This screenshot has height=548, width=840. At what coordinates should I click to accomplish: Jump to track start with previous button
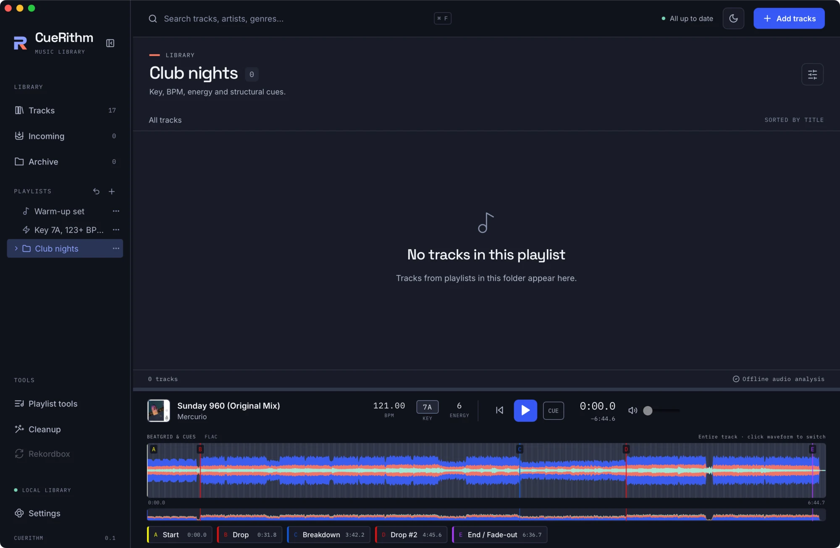click(499, 410)
